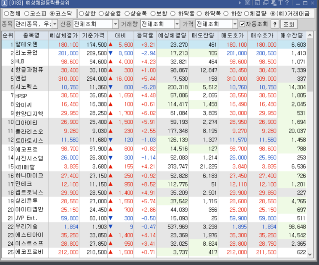Select the 알테오젠 stock row

click(x=154, y=45)
